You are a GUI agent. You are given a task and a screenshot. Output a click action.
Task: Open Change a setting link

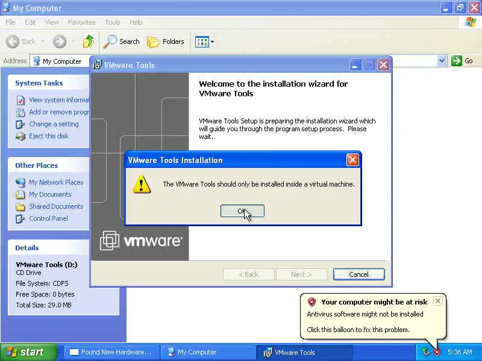(54, 124)
